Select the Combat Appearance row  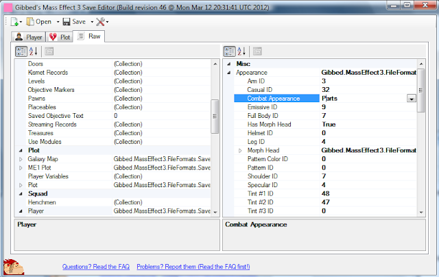[x=325, y=99]
